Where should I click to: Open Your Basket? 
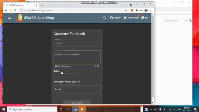coord(131,18)
